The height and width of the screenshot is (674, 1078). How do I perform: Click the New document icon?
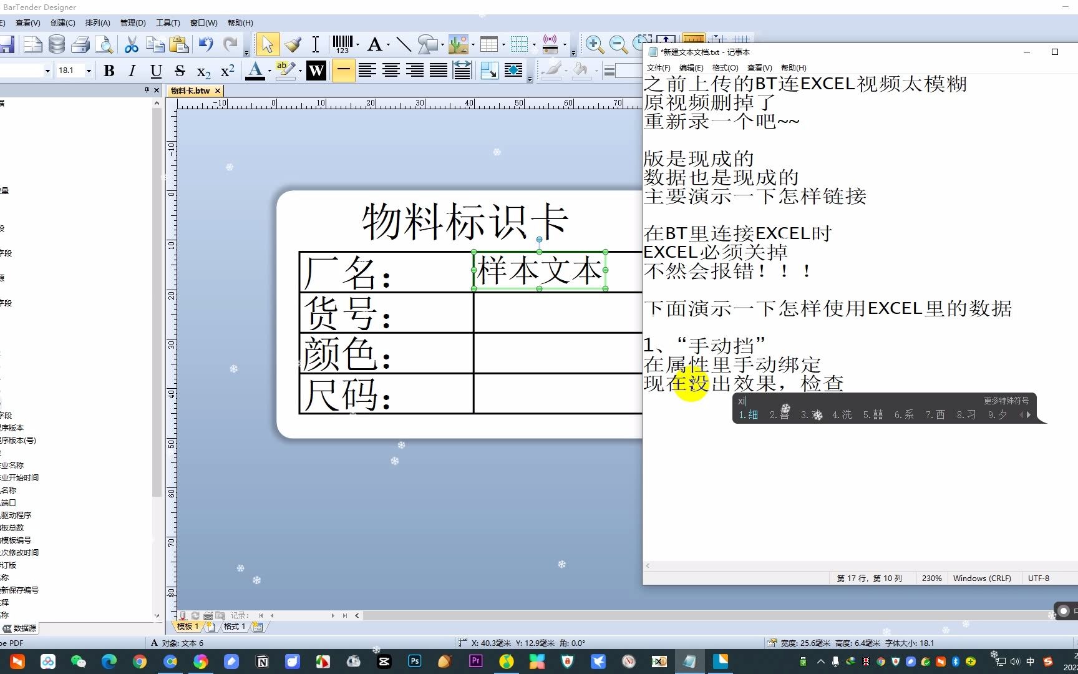[32, 44]
